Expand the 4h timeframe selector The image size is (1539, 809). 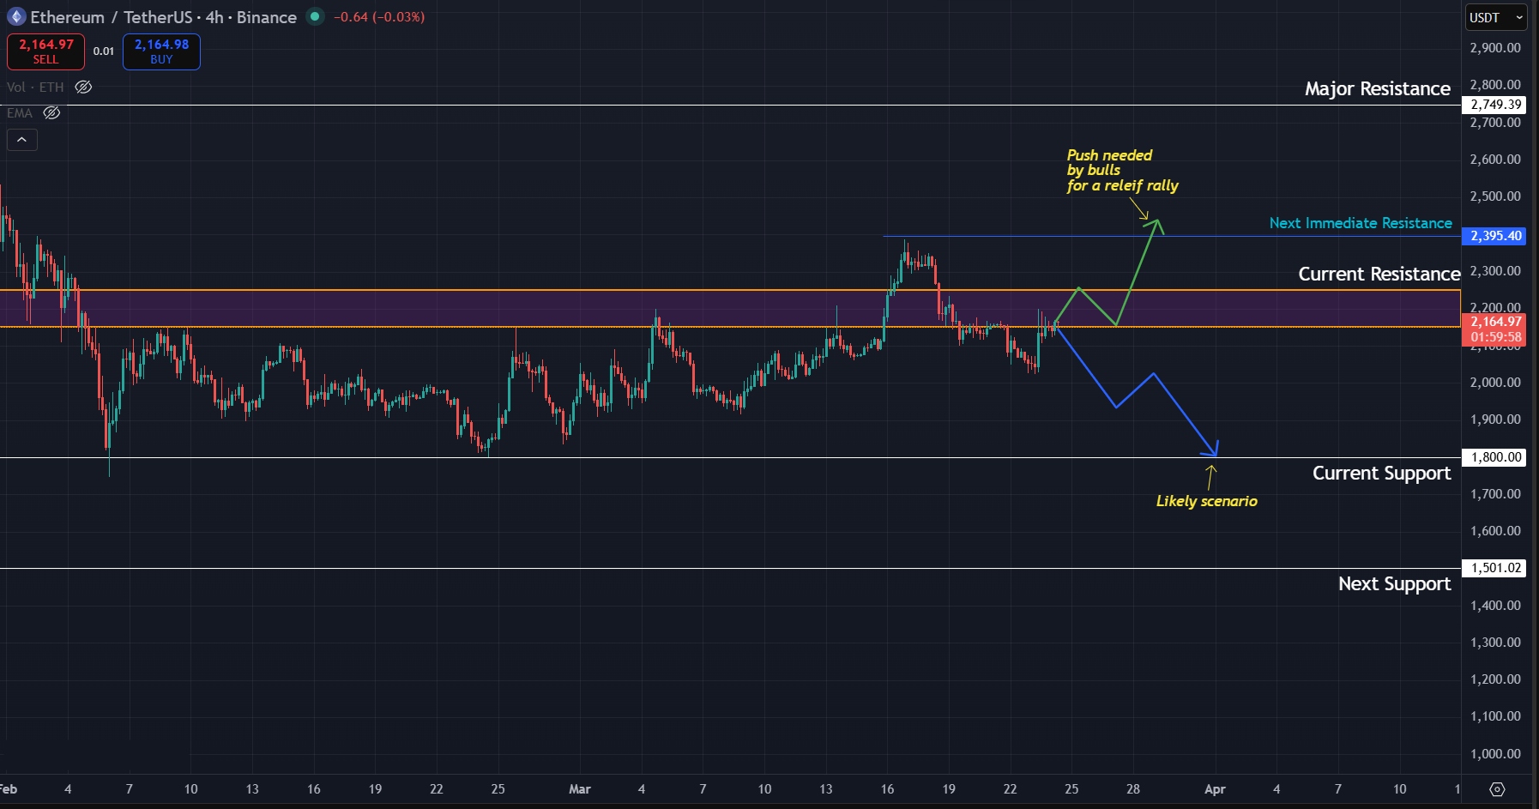click(x=216, y=17)
